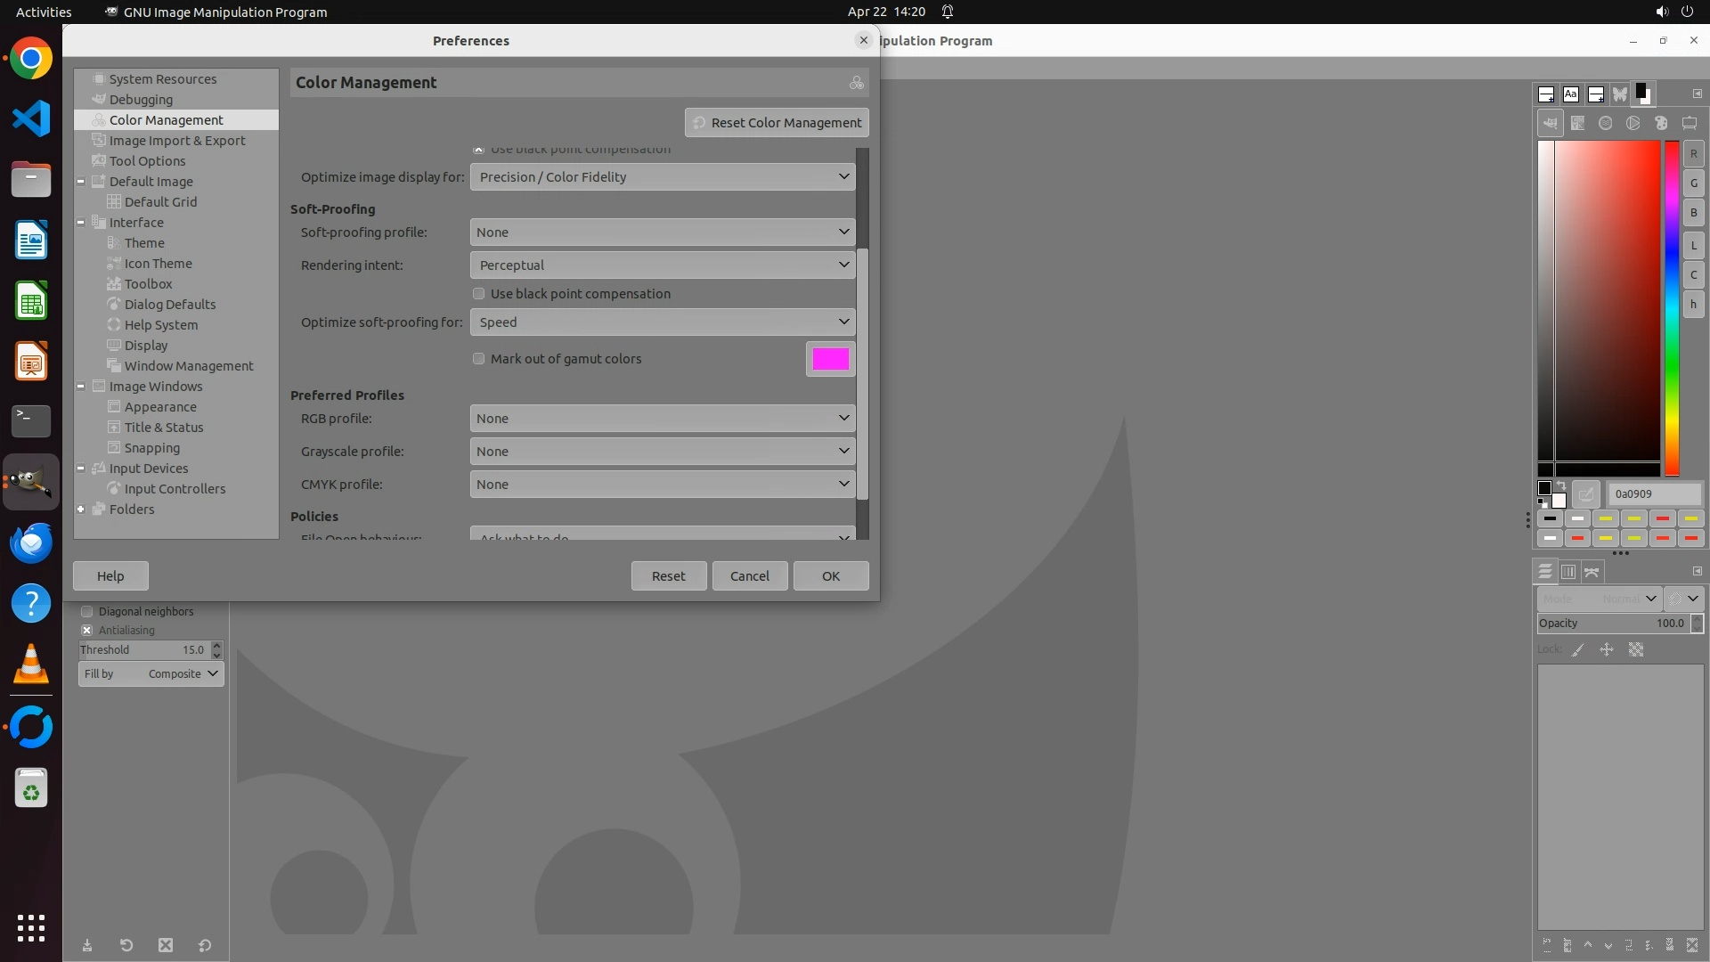Image resolution: width=1710 pixels, height=962 pixels.
Task: Click the Reset Color Management button
Action: tap(777, 123)
